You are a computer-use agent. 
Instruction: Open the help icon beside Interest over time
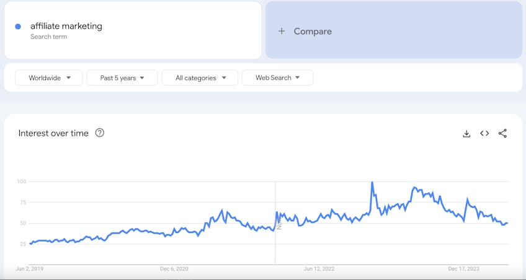[100, 133]
